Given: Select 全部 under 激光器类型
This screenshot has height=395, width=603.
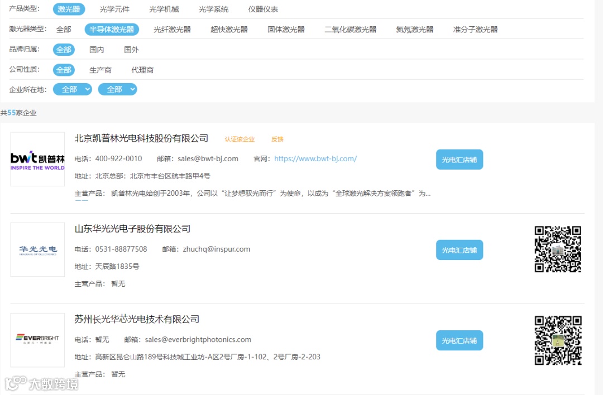Looking at the screenshot, I should pos(64,30).
